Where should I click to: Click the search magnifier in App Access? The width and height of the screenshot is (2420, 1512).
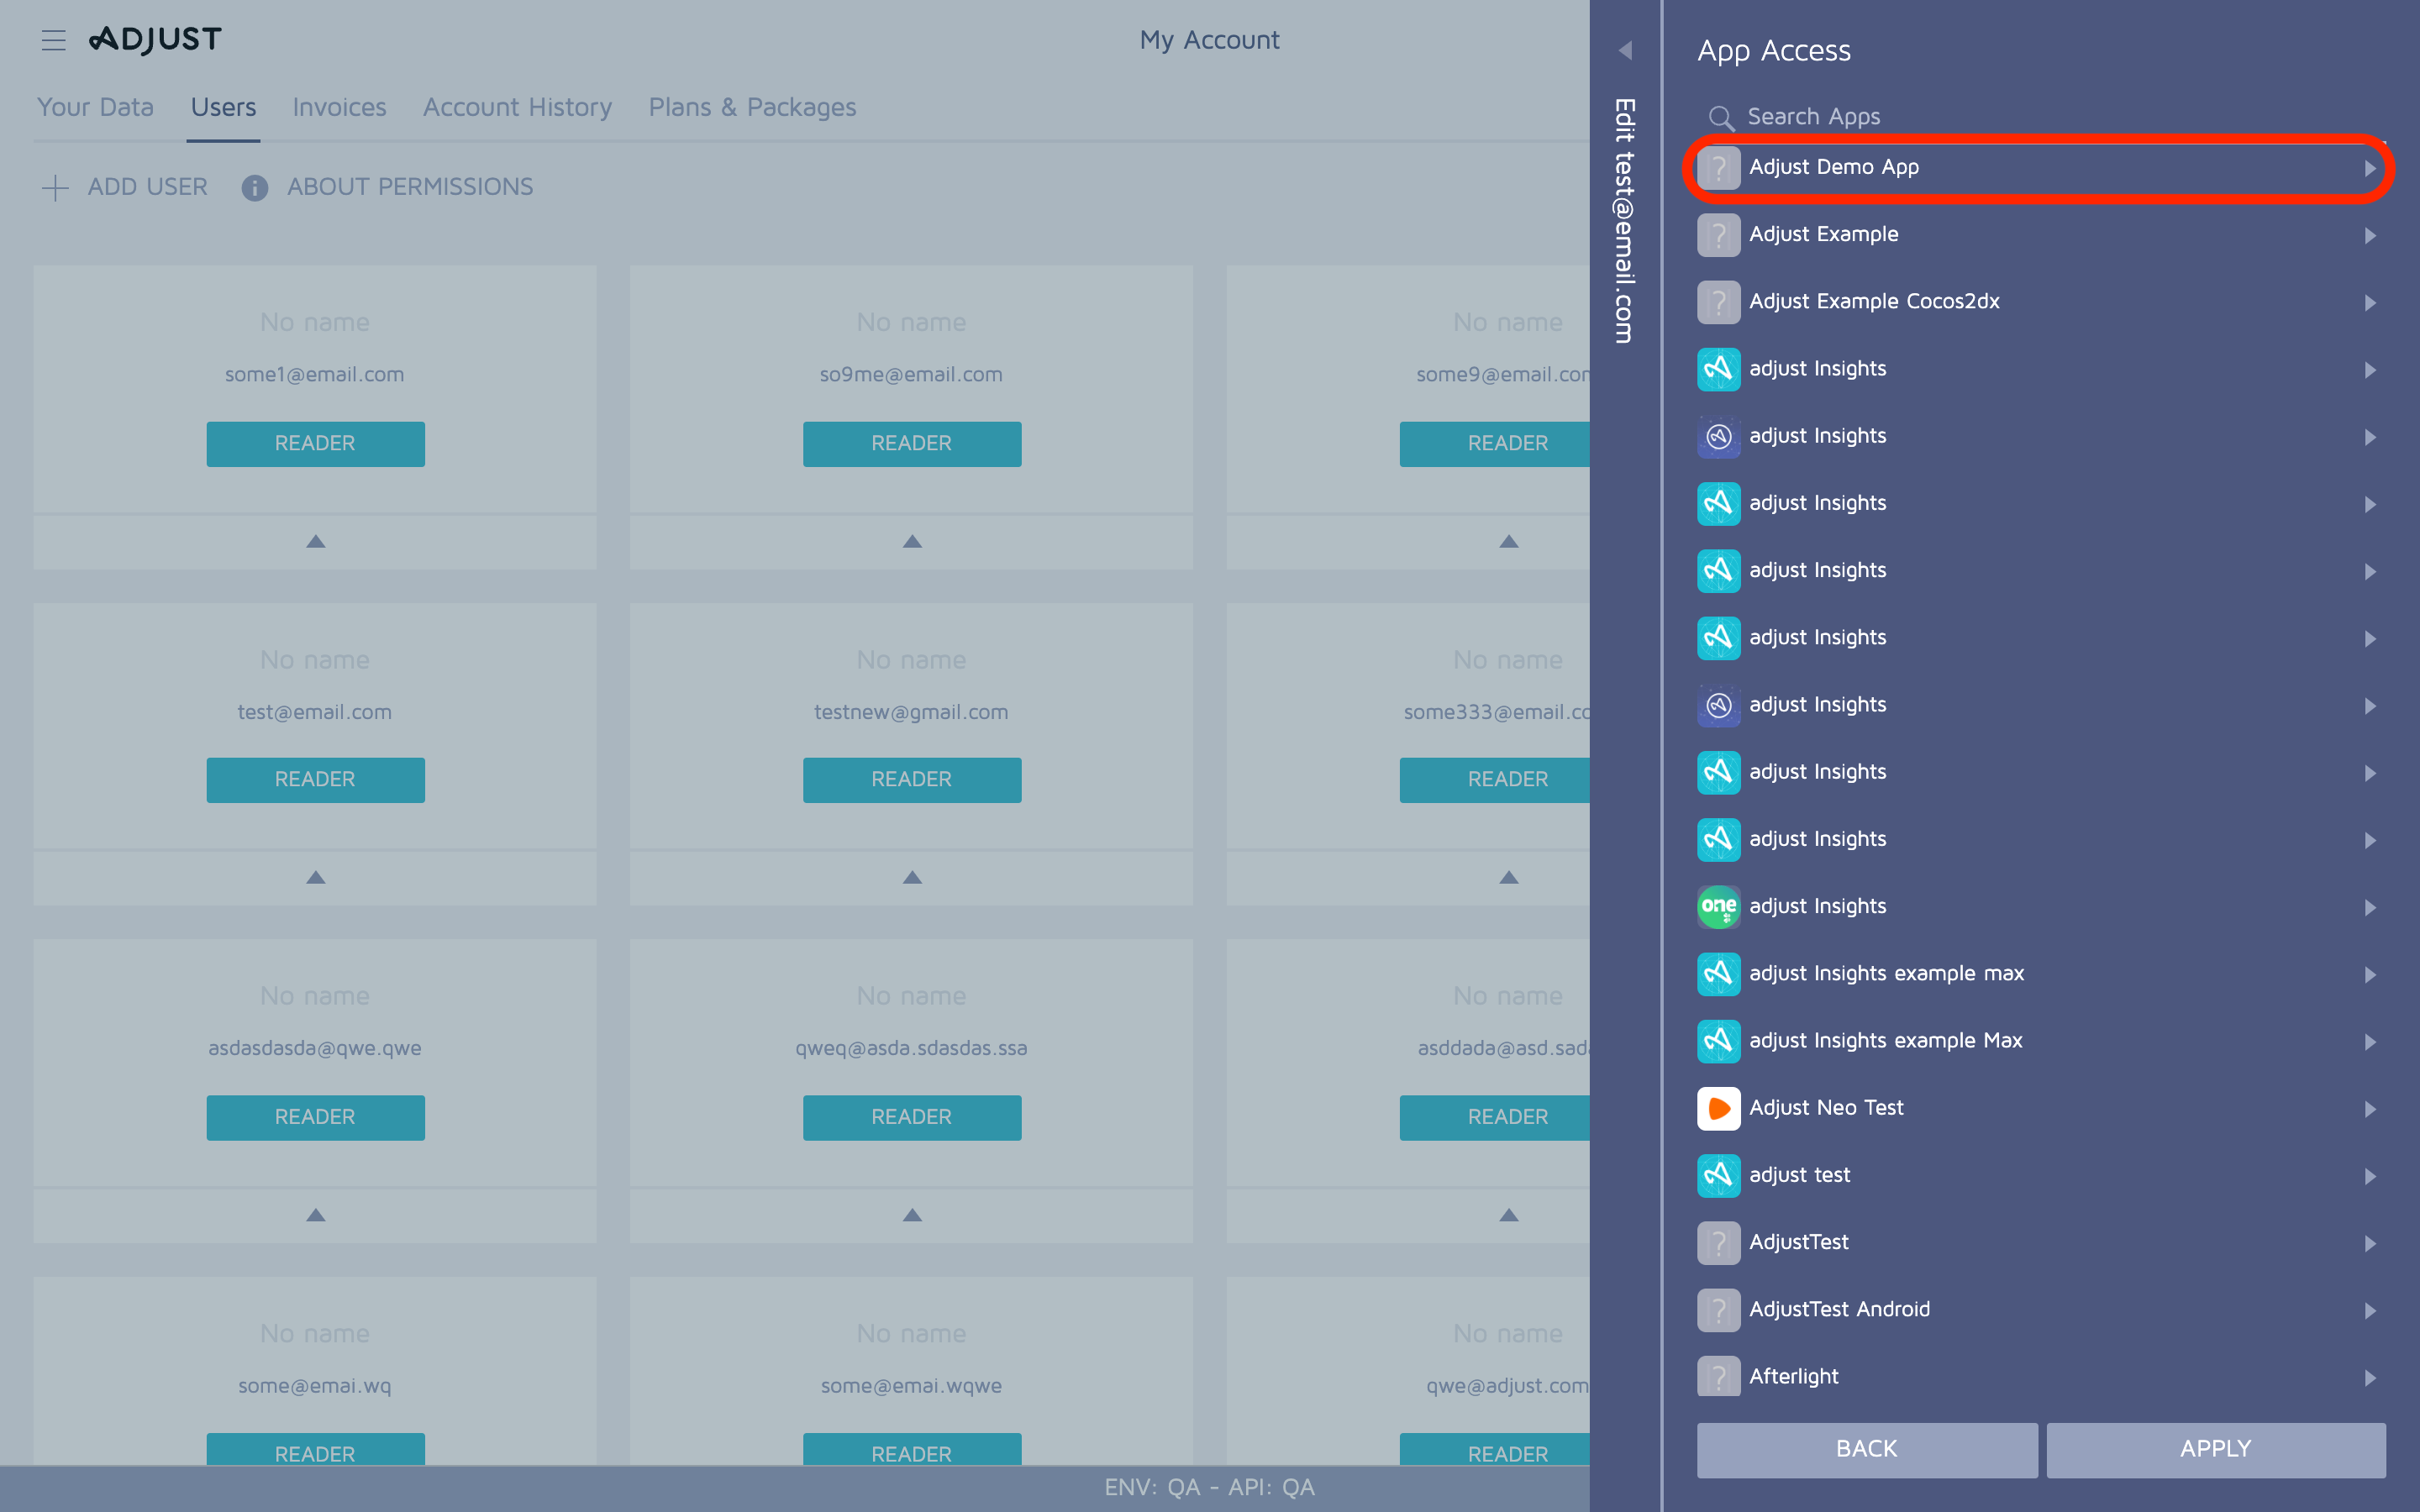(1722, 117)
